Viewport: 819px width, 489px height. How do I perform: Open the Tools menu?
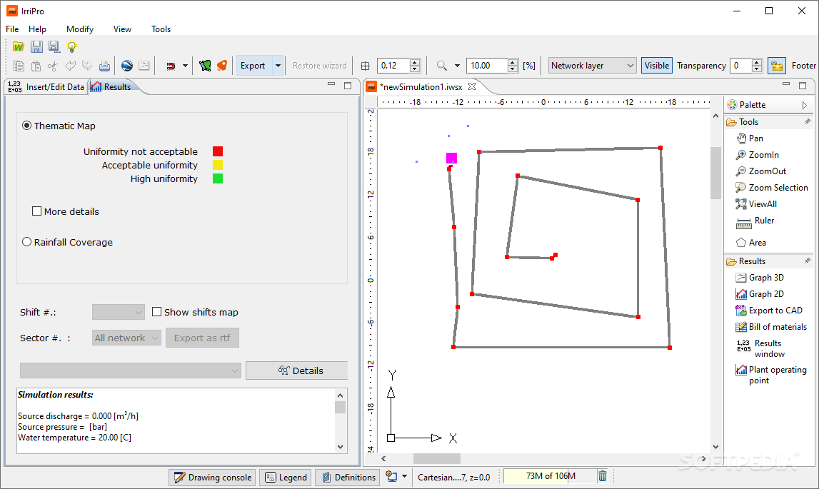pos(161,29)
